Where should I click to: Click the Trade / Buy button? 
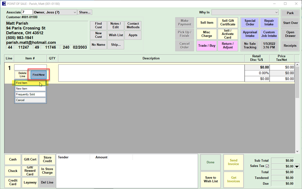coord(206,46)
